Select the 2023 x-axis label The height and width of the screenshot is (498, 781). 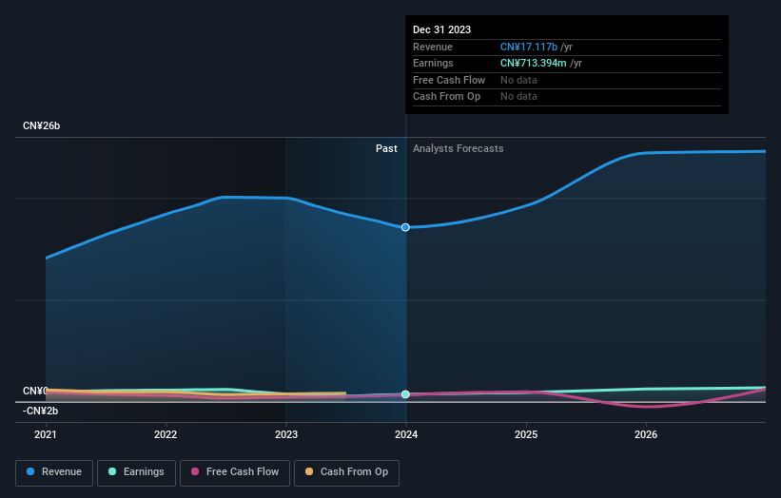coord(286,435)
